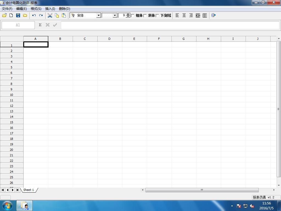
Task: Click the Open file folder icon
Action: click(x=4, y=15)
